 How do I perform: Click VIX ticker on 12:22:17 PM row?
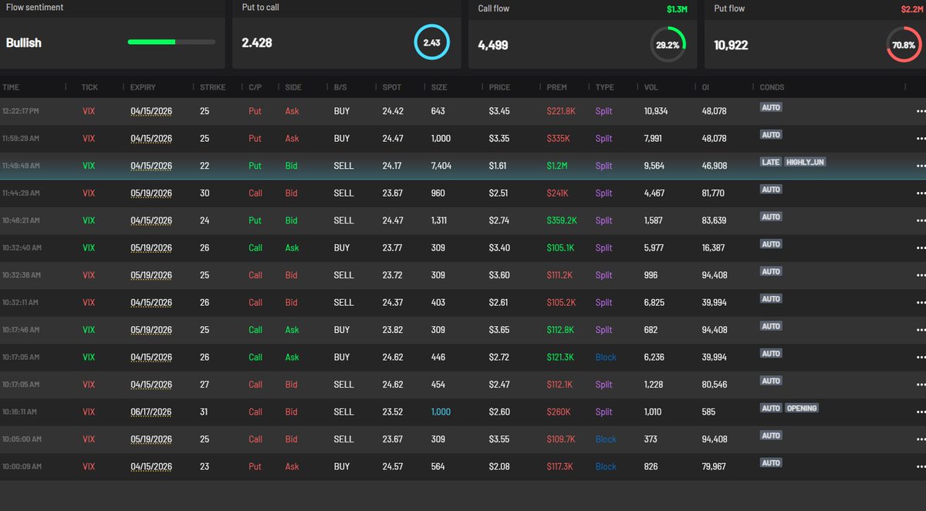point(89,111)
